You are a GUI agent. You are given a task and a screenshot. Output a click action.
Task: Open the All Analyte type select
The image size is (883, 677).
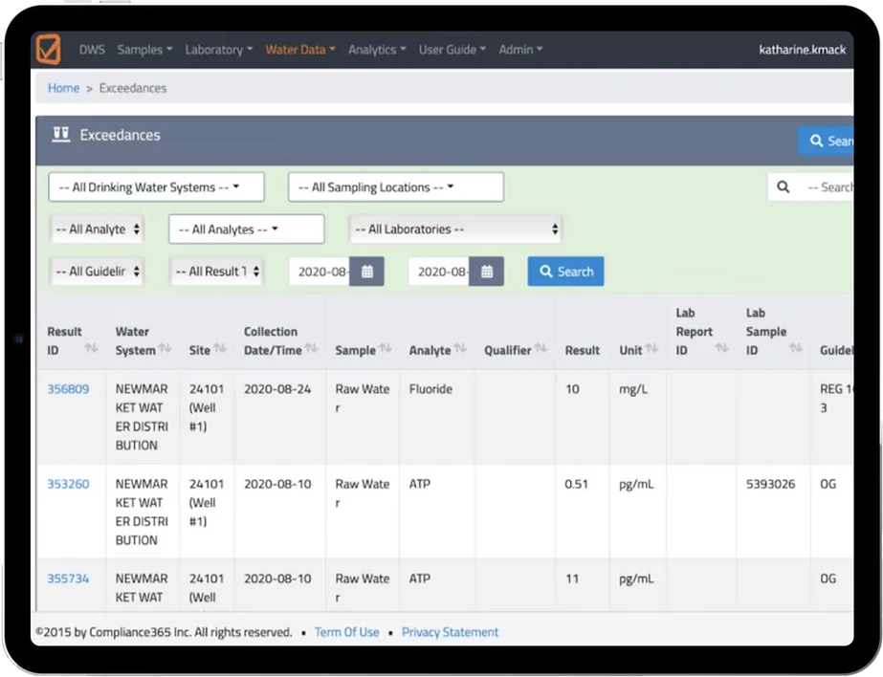(x=98, y=229)
